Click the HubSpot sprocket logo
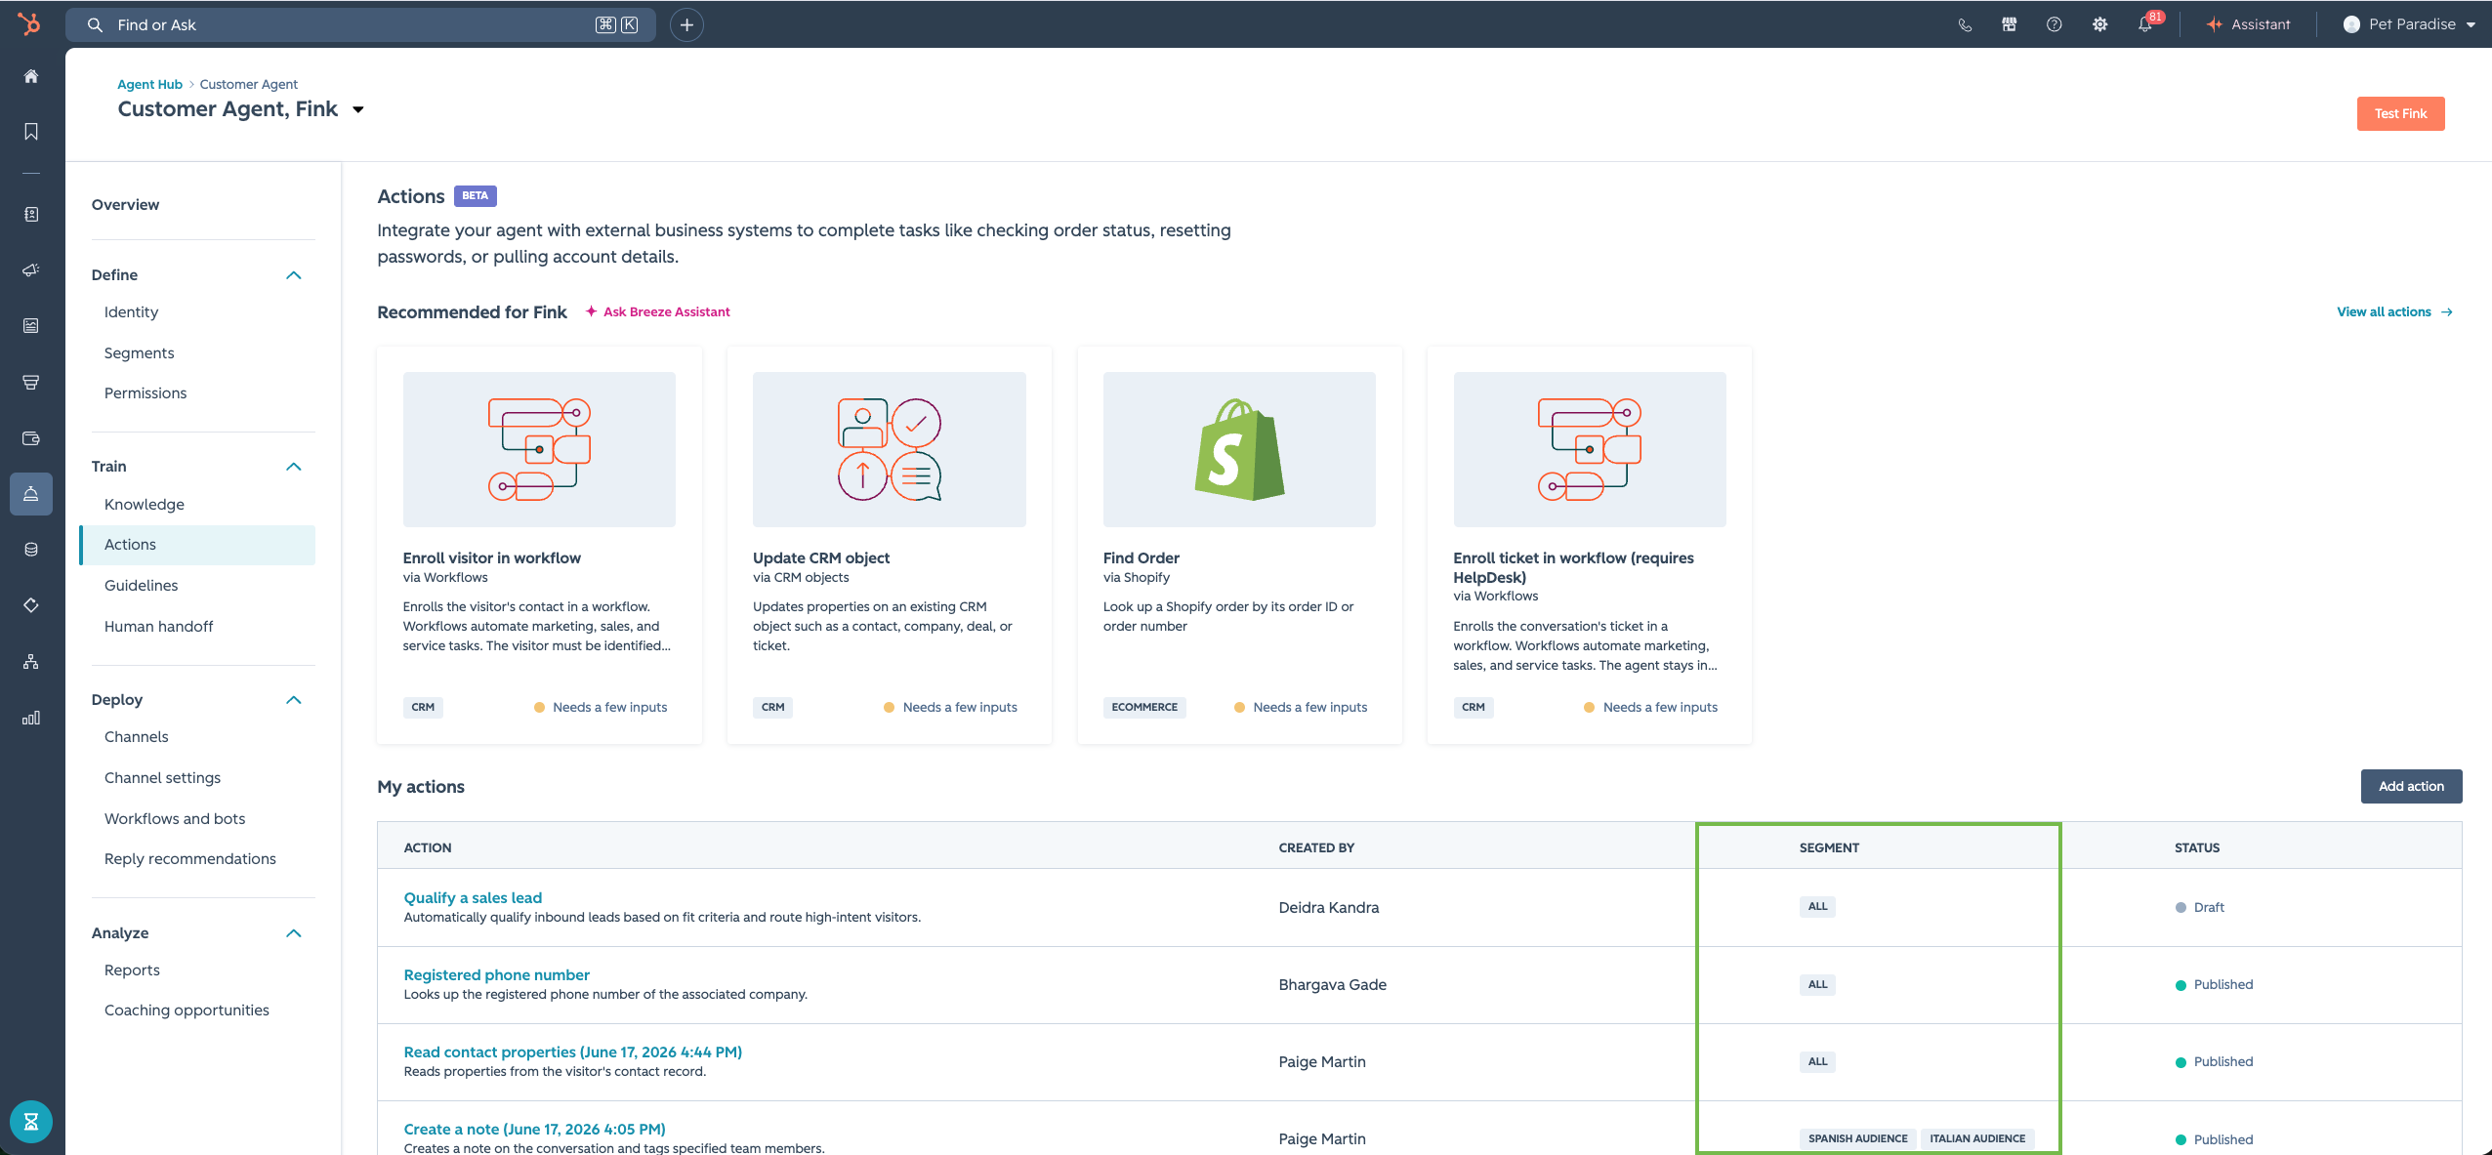The height and width of the screenshot is (1155, 2492). click(x=30, y=24)
